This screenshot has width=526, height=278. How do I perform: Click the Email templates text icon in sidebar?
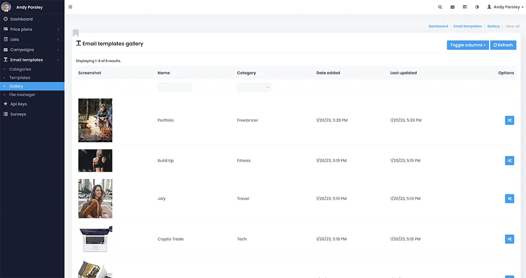pyautogui.click(x=6, y=60)
